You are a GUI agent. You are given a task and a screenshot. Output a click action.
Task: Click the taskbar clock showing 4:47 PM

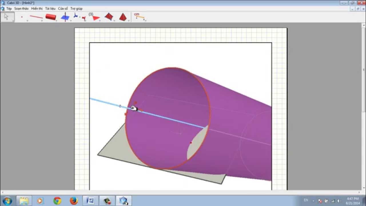coord(353,201)
